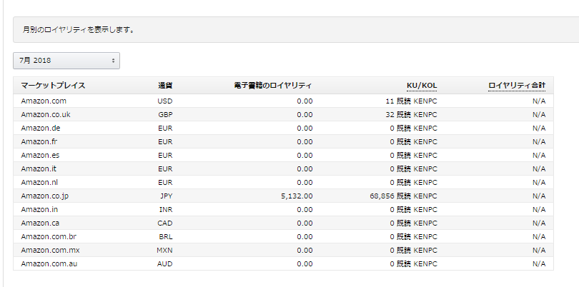
Task: Select the Amazon.ca marketplace cell
Action: point(40,223)
